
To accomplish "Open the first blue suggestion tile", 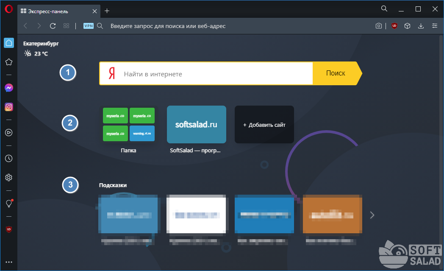I will coord(128,214).
